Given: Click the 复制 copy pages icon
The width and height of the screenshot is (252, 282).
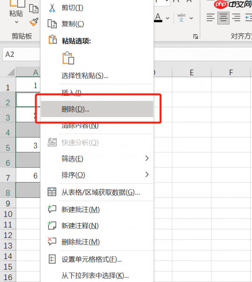Looking at the screenshot, I should click(x=52, y=24).
